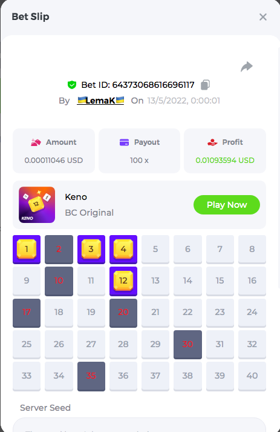Click the Payout card icon
The width and height of the screenshot is (280, 432).
[x=124, y=142]
